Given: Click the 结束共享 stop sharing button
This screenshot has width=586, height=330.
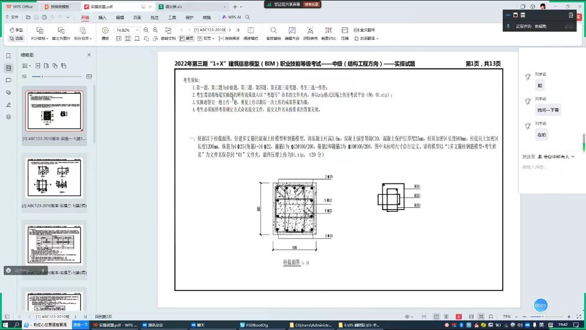Looking at the screenshot, I should point(312,4).
